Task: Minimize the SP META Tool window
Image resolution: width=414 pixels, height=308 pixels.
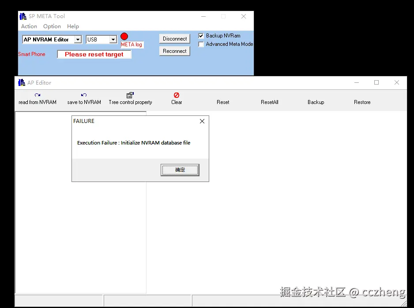Action: (203, 16)
